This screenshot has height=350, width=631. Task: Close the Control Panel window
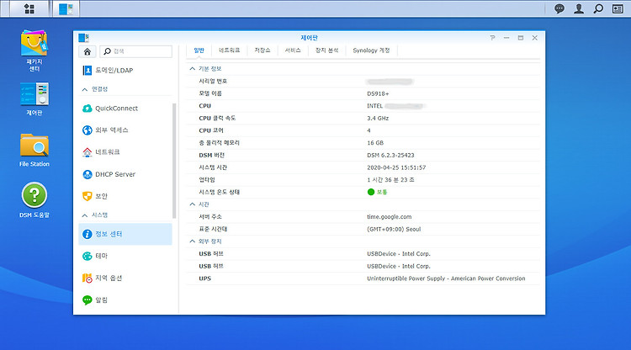tap(535, 38)
